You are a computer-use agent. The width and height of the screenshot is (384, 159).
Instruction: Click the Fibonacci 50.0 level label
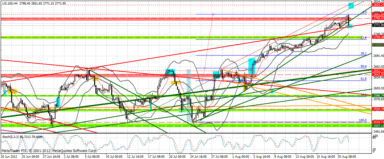click(364, 66)
